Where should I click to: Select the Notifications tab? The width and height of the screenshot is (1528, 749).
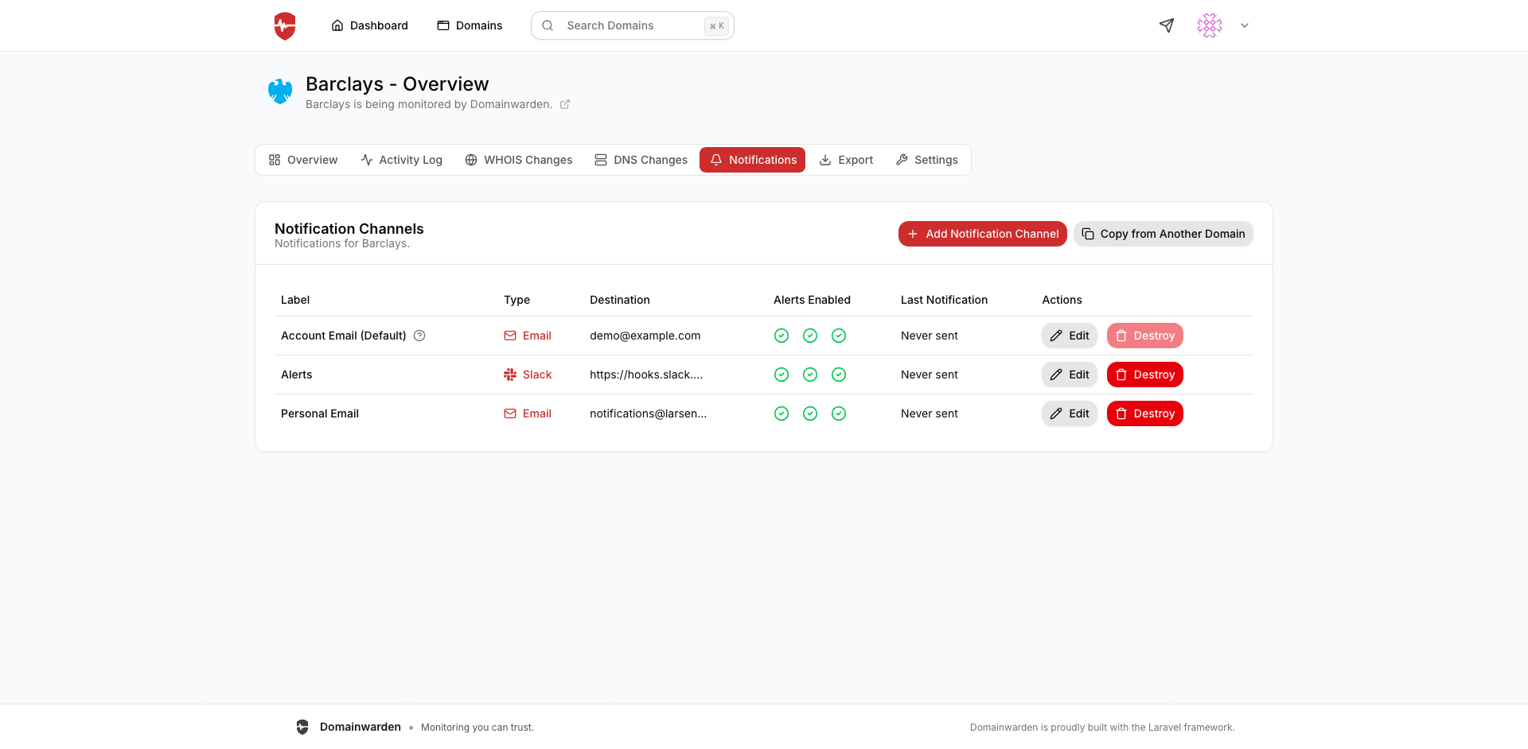[x=752, y=160]
